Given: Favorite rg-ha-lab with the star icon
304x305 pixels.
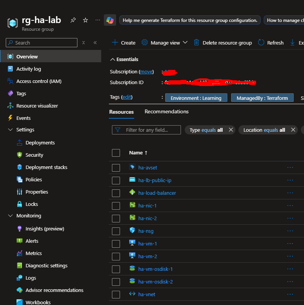Looking at the screenshot, I should click(x=85, y=20).
